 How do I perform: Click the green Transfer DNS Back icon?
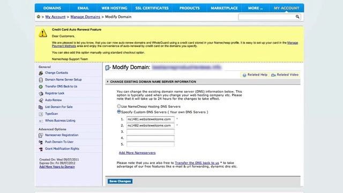41,87
